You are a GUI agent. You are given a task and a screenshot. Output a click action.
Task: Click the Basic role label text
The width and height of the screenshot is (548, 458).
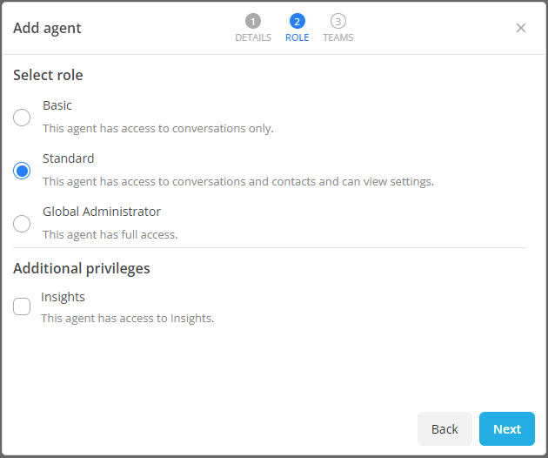[57, 105]
